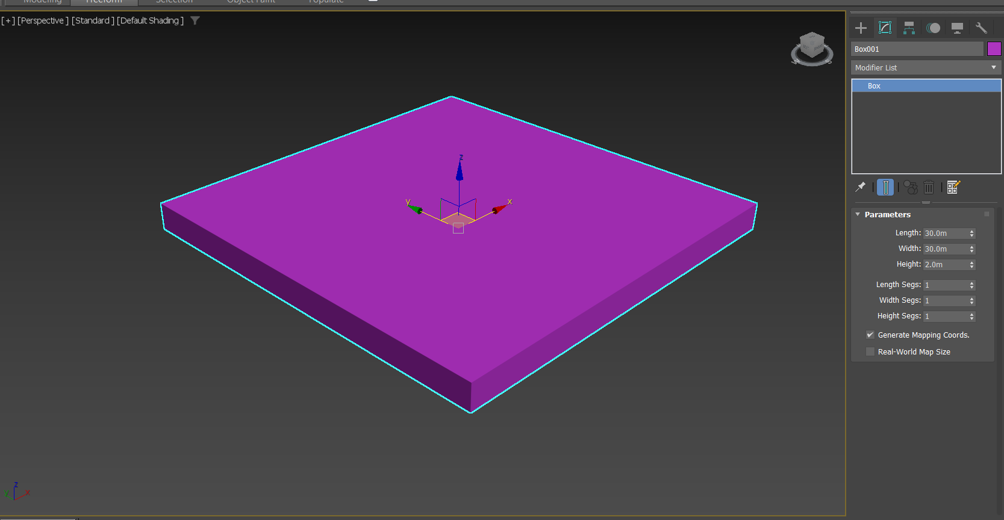Click the viewport filter funnel icon
The image size is (1004, 520).
click(x=195, y=20)
